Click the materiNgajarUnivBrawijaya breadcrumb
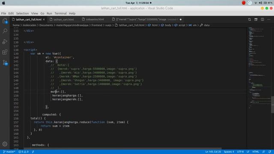This screenshot has width=274, height=154. pyautogui.click(x=72, y=25)
